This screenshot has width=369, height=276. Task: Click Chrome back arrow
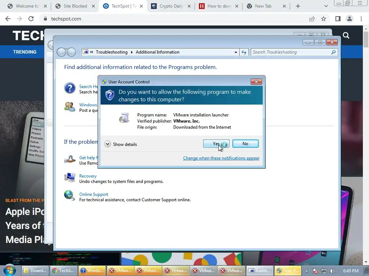tap(8, 19)
